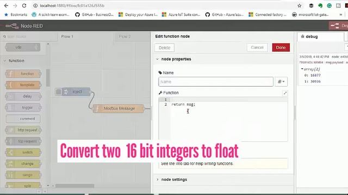This screenshot has width=348, height=195.
Task: Select the tcp request palette node
Action: pos(23,141)
